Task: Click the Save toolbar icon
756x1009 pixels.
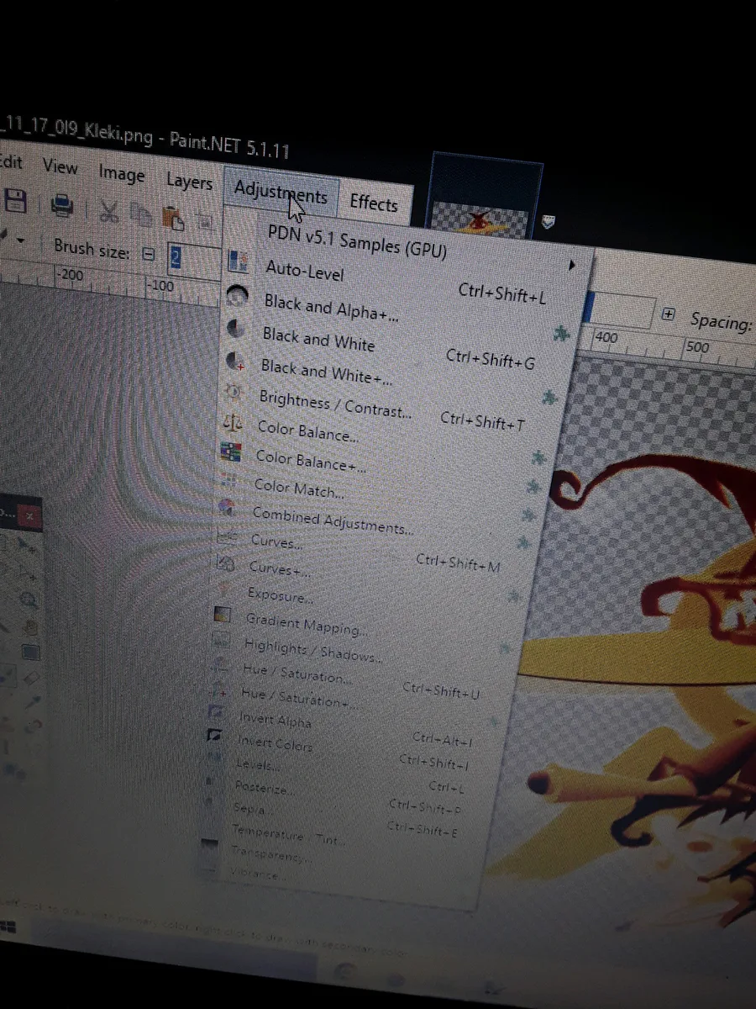Action: (x=15, y=201)
